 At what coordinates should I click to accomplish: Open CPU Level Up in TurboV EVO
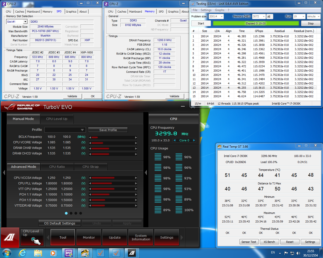[x=32, y=237]
